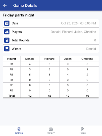Click the Friday party night title

(18, 15)
